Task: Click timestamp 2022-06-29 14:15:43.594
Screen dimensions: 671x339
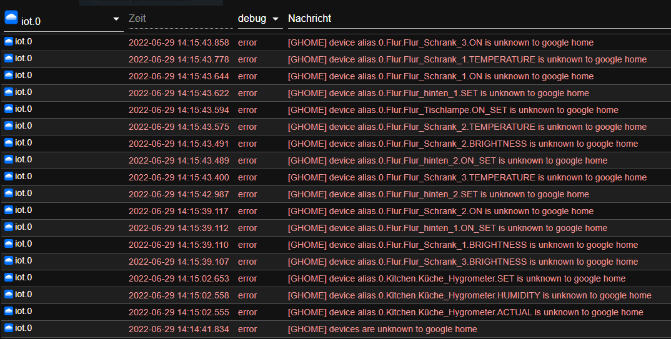Action: click(179, 111)
